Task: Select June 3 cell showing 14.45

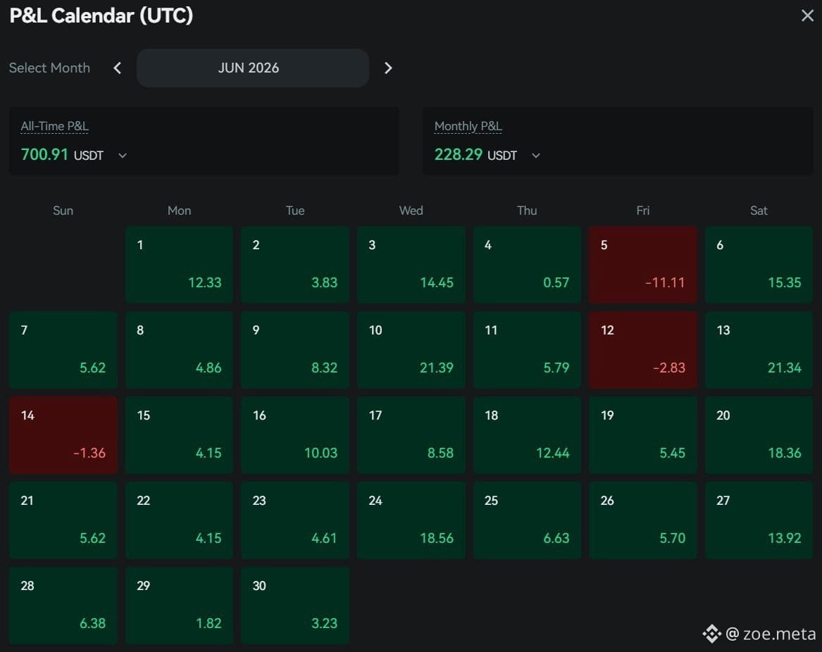Action: pyautogui.click(x=411, y=265)
